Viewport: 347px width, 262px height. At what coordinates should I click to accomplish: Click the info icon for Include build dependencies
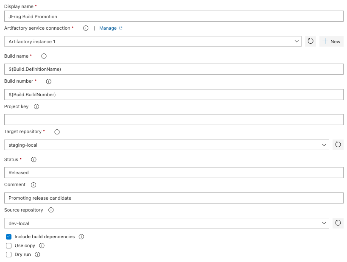coord(81,237)
